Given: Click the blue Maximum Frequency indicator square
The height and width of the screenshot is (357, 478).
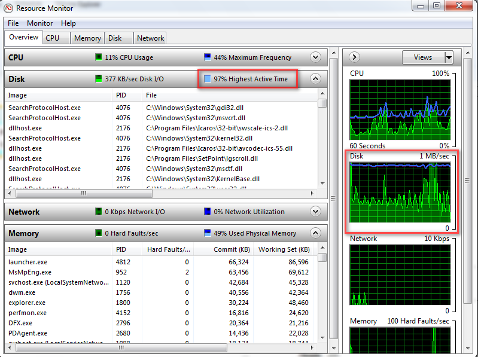Looking at the screenshot, I should coord(208,57).
